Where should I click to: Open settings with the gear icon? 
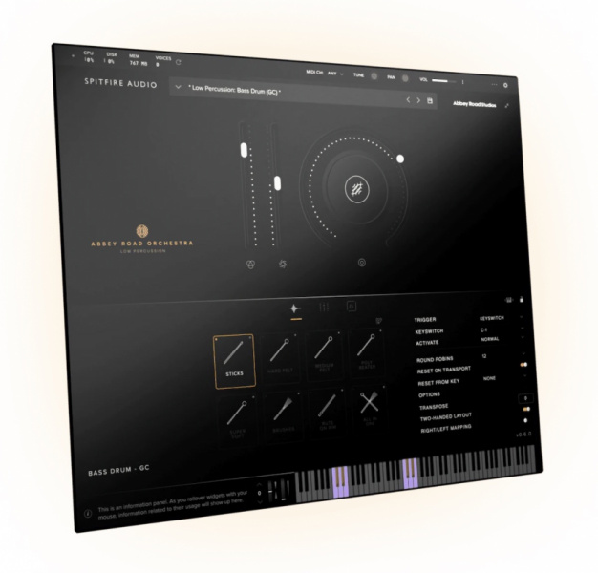click(505, 85)
